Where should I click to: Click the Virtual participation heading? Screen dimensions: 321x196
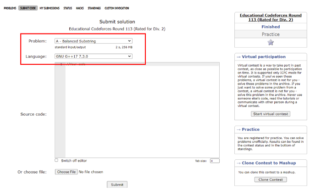(264, 57)
